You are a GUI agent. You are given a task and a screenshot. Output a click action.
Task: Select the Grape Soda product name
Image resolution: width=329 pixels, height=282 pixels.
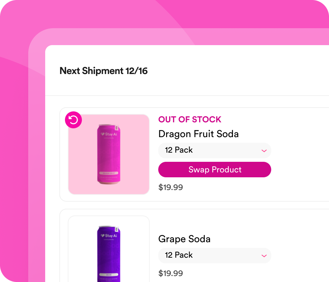point(184,239)
